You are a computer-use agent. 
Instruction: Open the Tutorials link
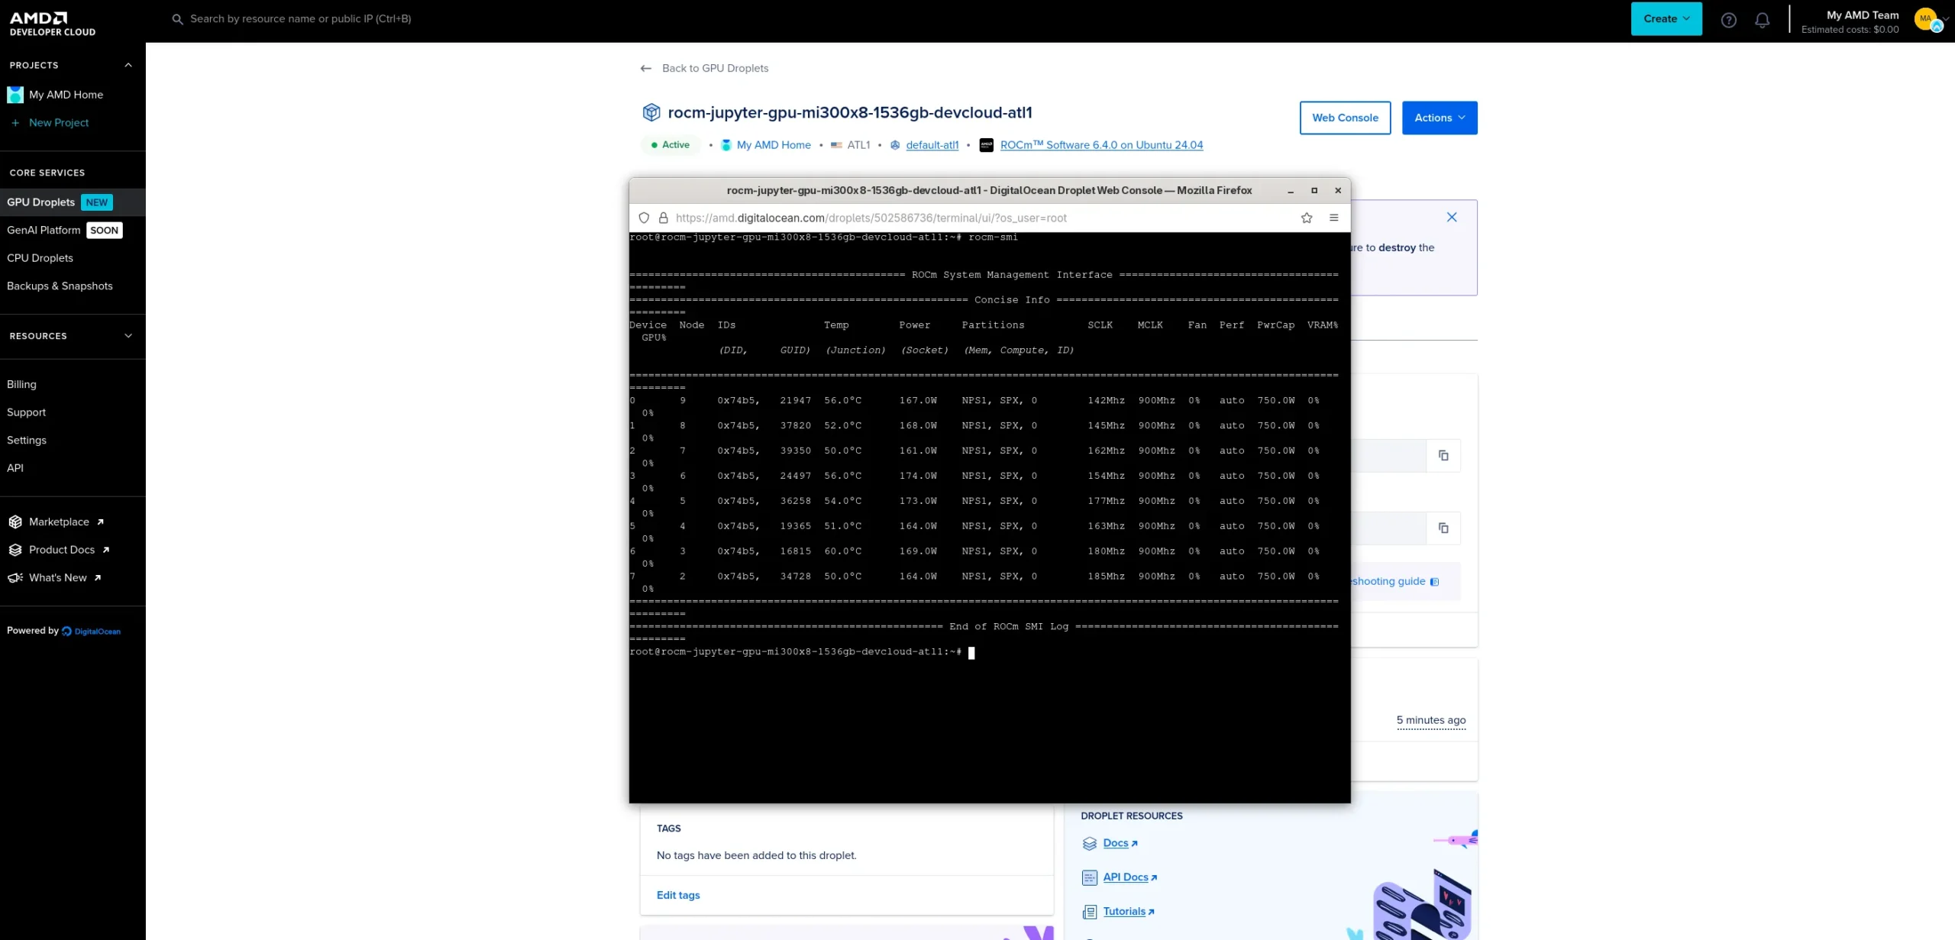coord(1124,912)
